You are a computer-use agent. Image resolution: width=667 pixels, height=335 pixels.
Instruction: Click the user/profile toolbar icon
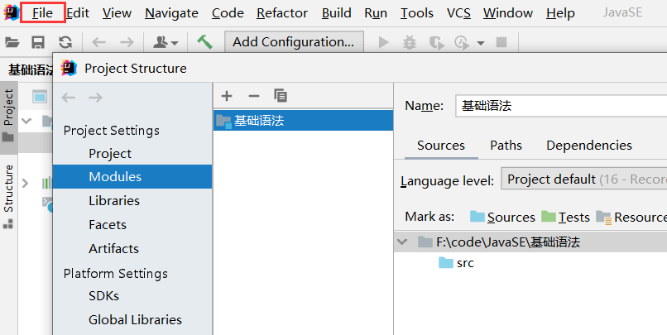[165, 42]
